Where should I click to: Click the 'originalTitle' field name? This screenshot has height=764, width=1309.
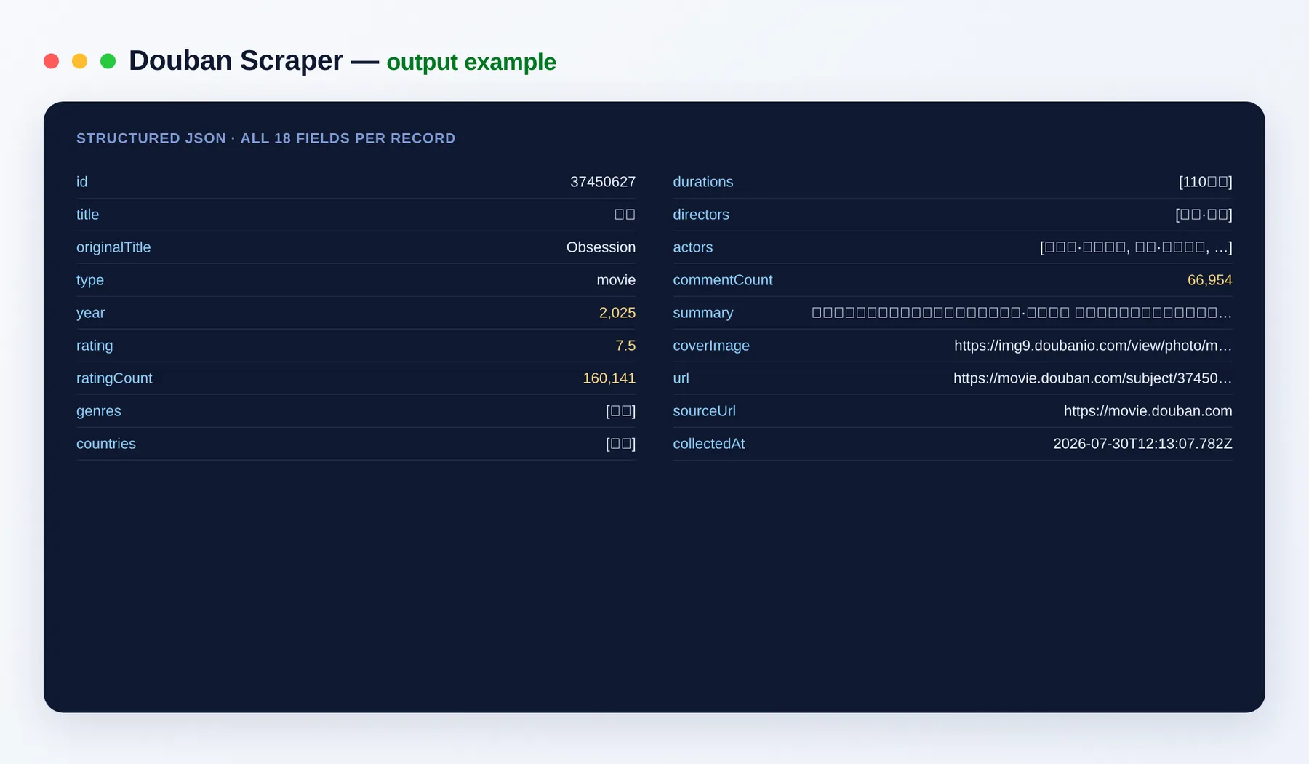(x=113, y=247)
